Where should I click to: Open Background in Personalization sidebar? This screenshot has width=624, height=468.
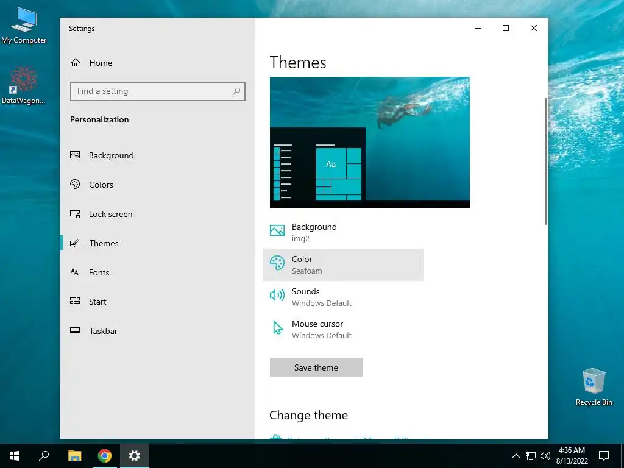pos(158,155)
